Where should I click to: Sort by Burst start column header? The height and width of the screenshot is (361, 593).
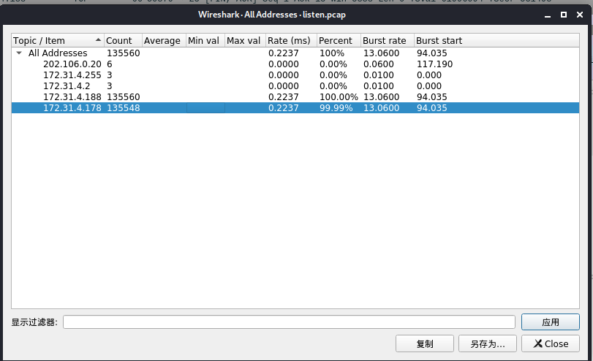point(496,40)
